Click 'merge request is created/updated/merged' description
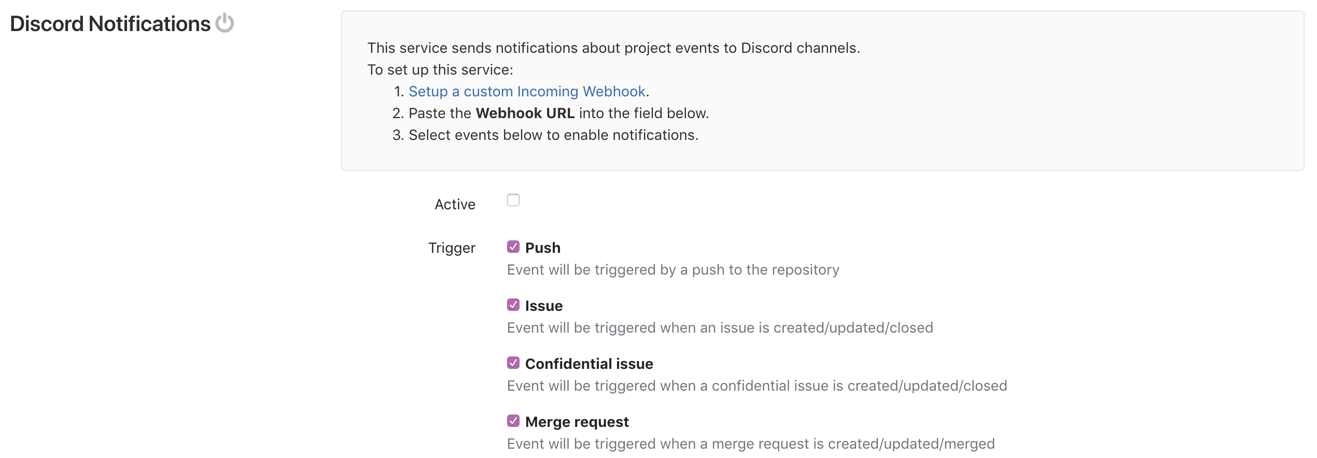The width and height of the screenshot is (1317, 458). [x=751, y=443]
